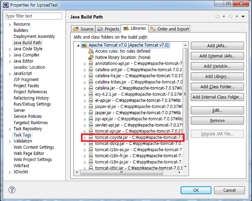
Task: Open the Order and Export tab
Action: point(169,29)
